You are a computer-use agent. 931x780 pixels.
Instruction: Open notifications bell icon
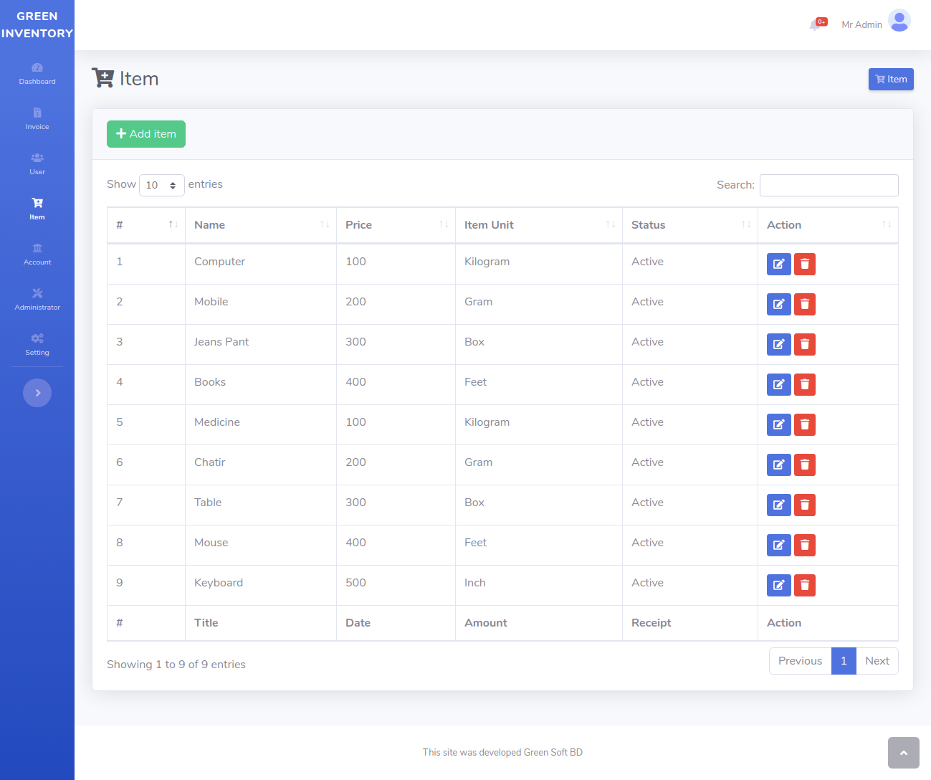tap(816, 24)
